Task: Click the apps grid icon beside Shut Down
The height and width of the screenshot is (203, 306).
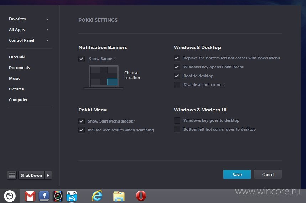Action: point(12,175)
